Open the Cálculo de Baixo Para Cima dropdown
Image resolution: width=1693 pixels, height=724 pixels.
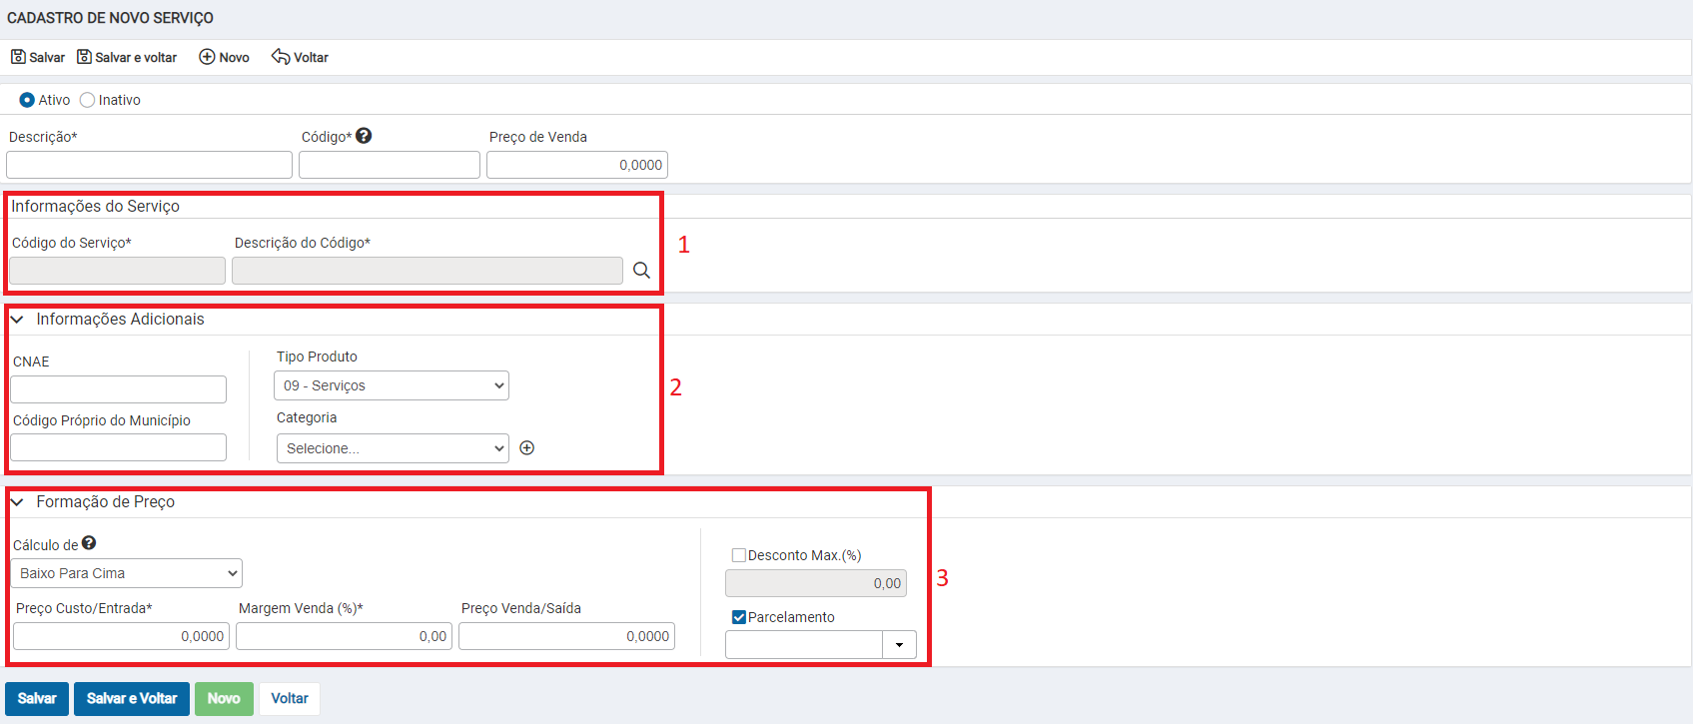click(x=126, y=573)
